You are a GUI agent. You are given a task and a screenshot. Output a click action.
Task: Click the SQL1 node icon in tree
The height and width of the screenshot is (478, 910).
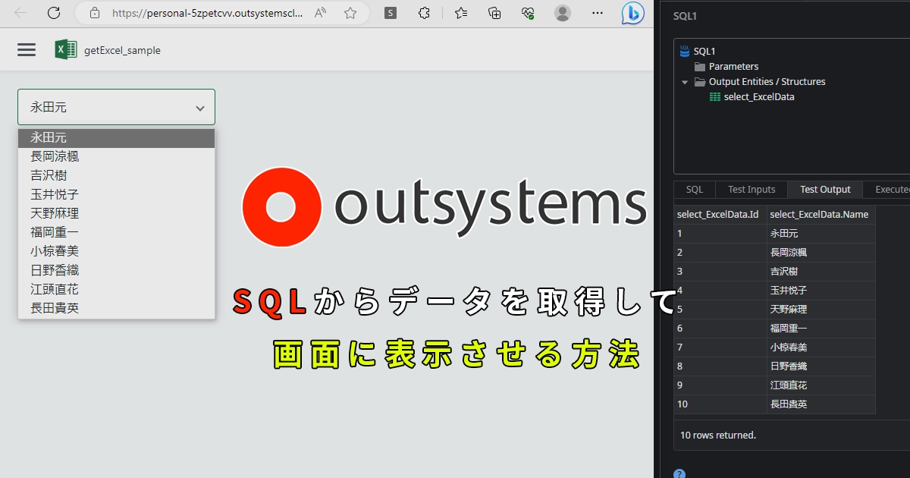685,51
